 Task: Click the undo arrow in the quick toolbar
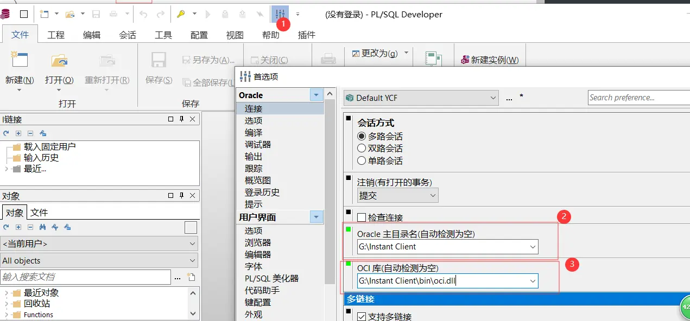(x=143, y=14)
